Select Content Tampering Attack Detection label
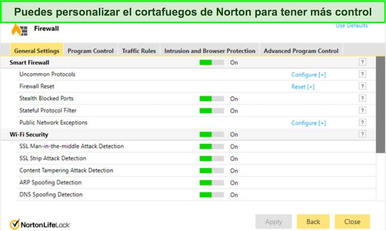 pos(67,170)
